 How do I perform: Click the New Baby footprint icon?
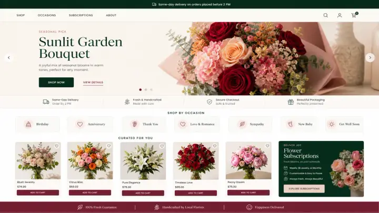(290, 124)
